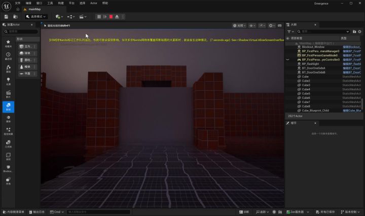The image size is (365, 216).
Task: Open the viewport performance gauge dropdown
Action: pos(262,25)
